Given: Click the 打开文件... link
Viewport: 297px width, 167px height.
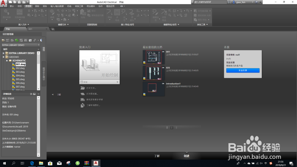Looking at the screenshot, I should (91, 88).
